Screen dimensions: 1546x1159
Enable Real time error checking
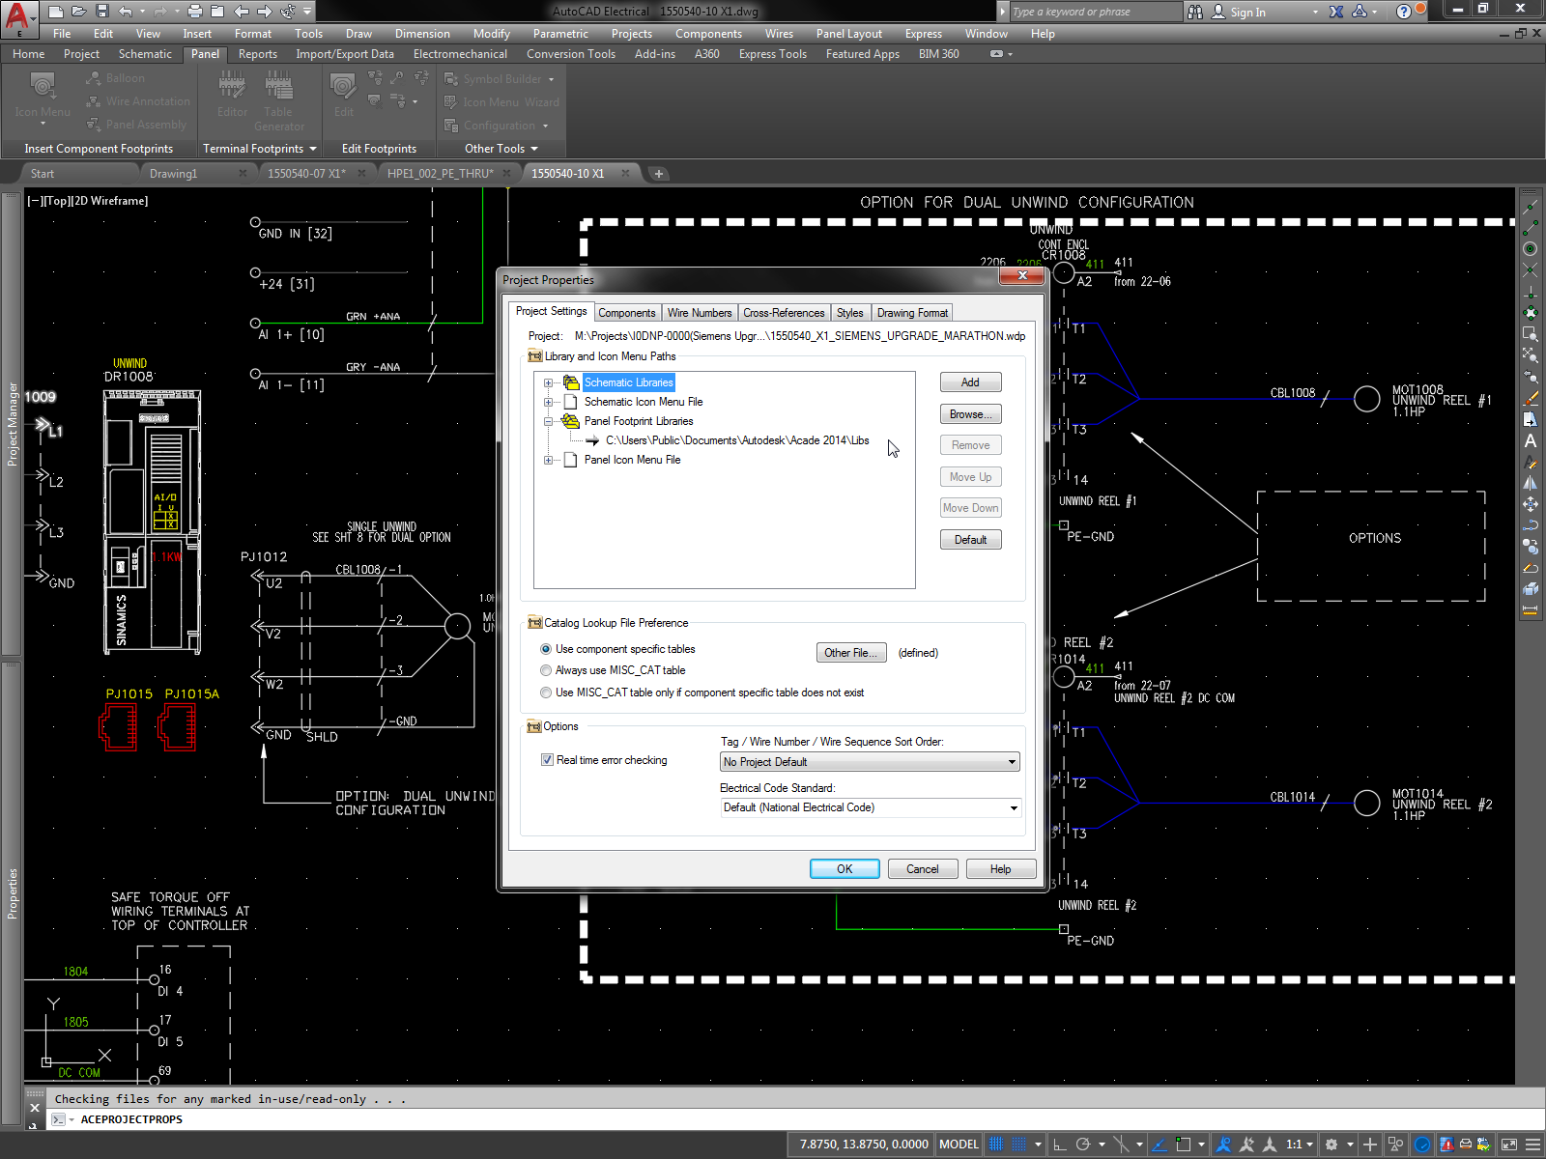coord(547,760)
